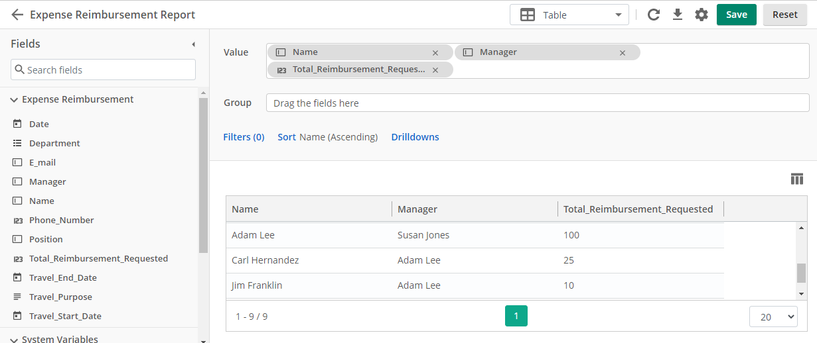817x343 pixels.
Task: Remove Name field chip from Value
Action: (435, 53)
